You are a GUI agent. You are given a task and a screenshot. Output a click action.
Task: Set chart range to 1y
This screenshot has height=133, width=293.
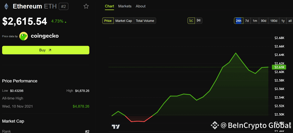tap(283, 21)
